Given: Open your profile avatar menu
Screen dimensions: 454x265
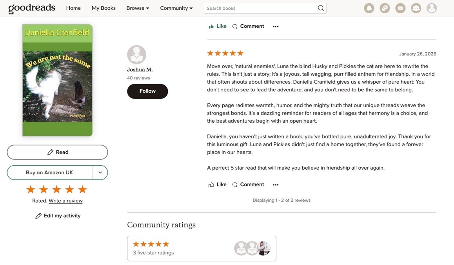Looking at the screenshot, I should (432, 8).
